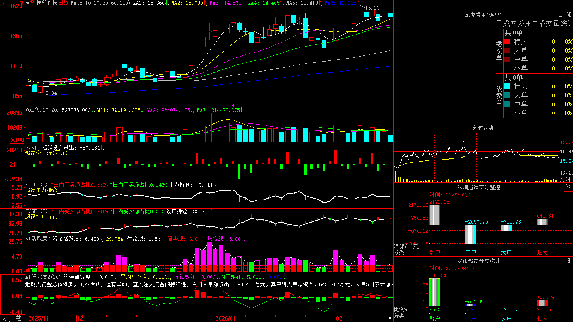
Task: Open 设 settings for 深圳超赢实时监控
Action: point(568,187)
